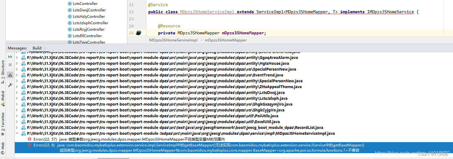Screen dimensions: 453x159
Task: Click IMDpzs3SHomeService in class declaration
Action: (391, 12)
